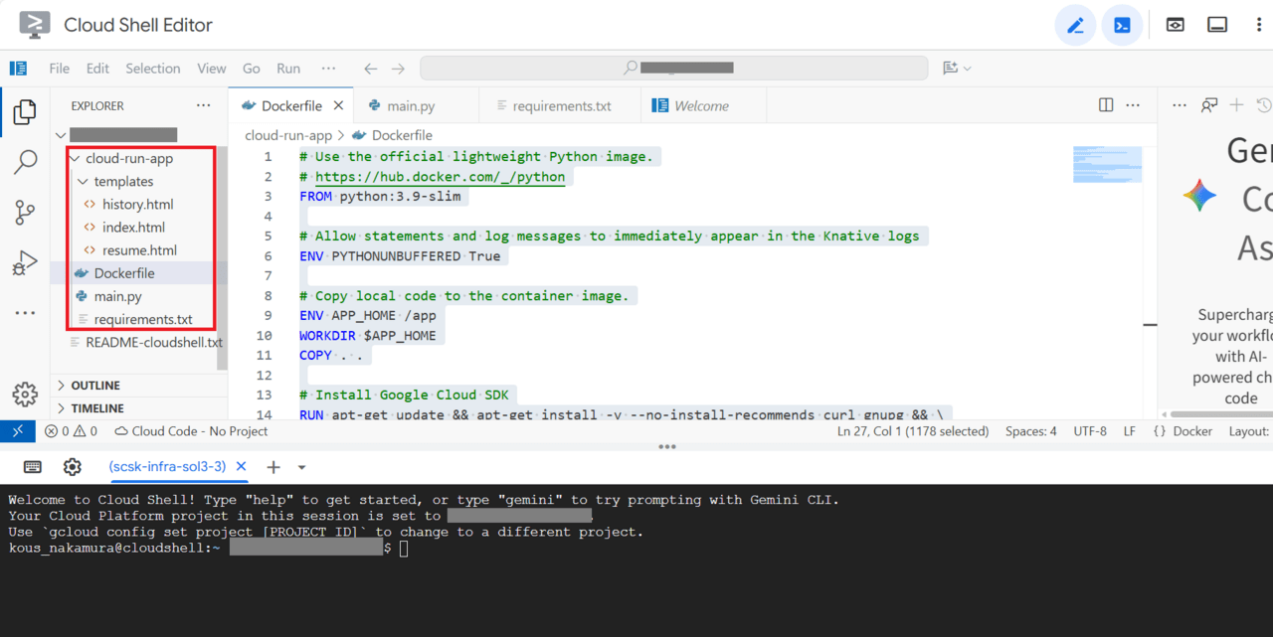Open the Explorer files view icon

coord(25,111)
